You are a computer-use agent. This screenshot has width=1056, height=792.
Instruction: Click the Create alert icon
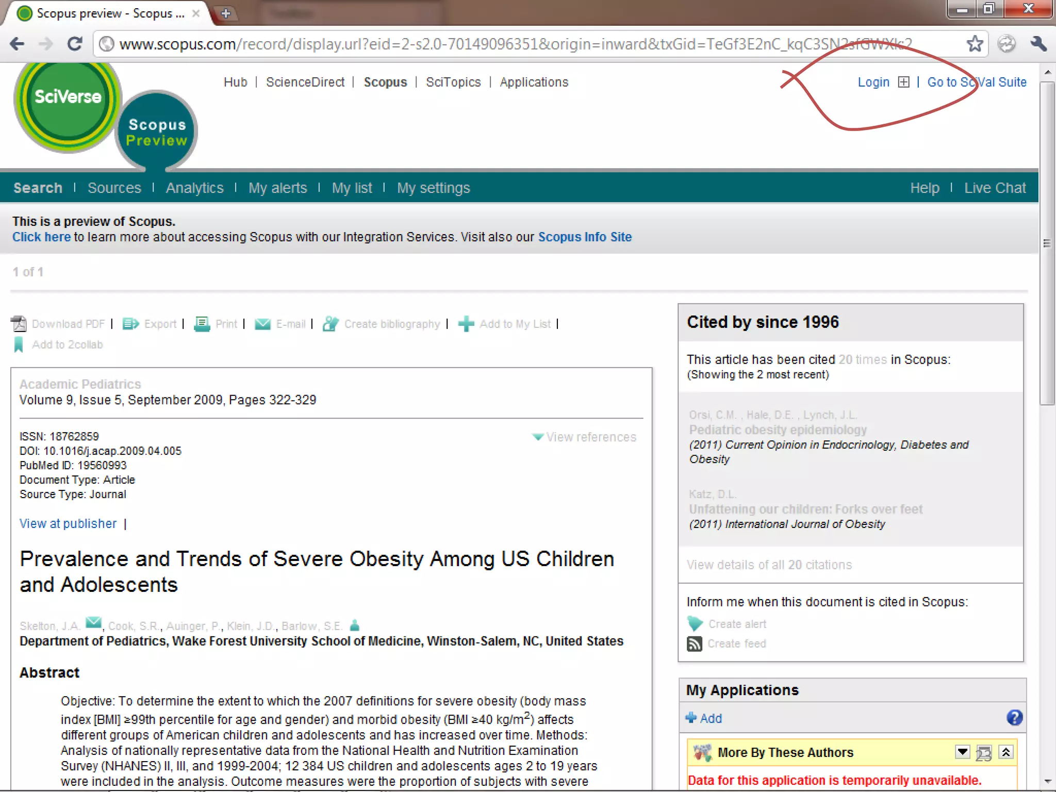[695, 624]
